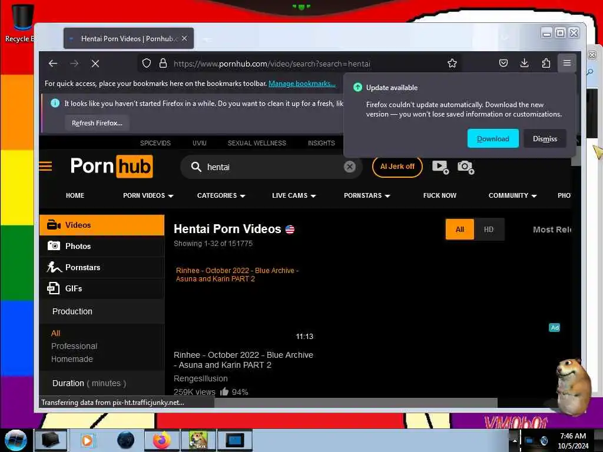
Task: Expand the Live Cams navigation dropdown
Action: [294, 195]
